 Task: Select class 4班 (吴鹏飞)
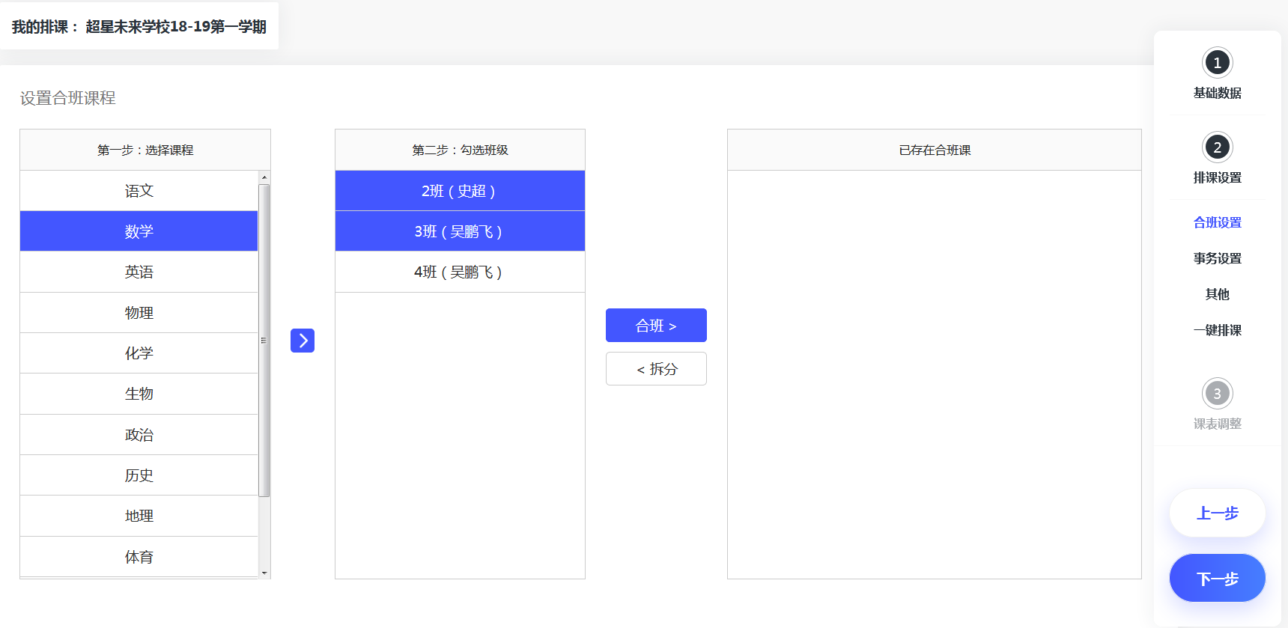point(459,272)
